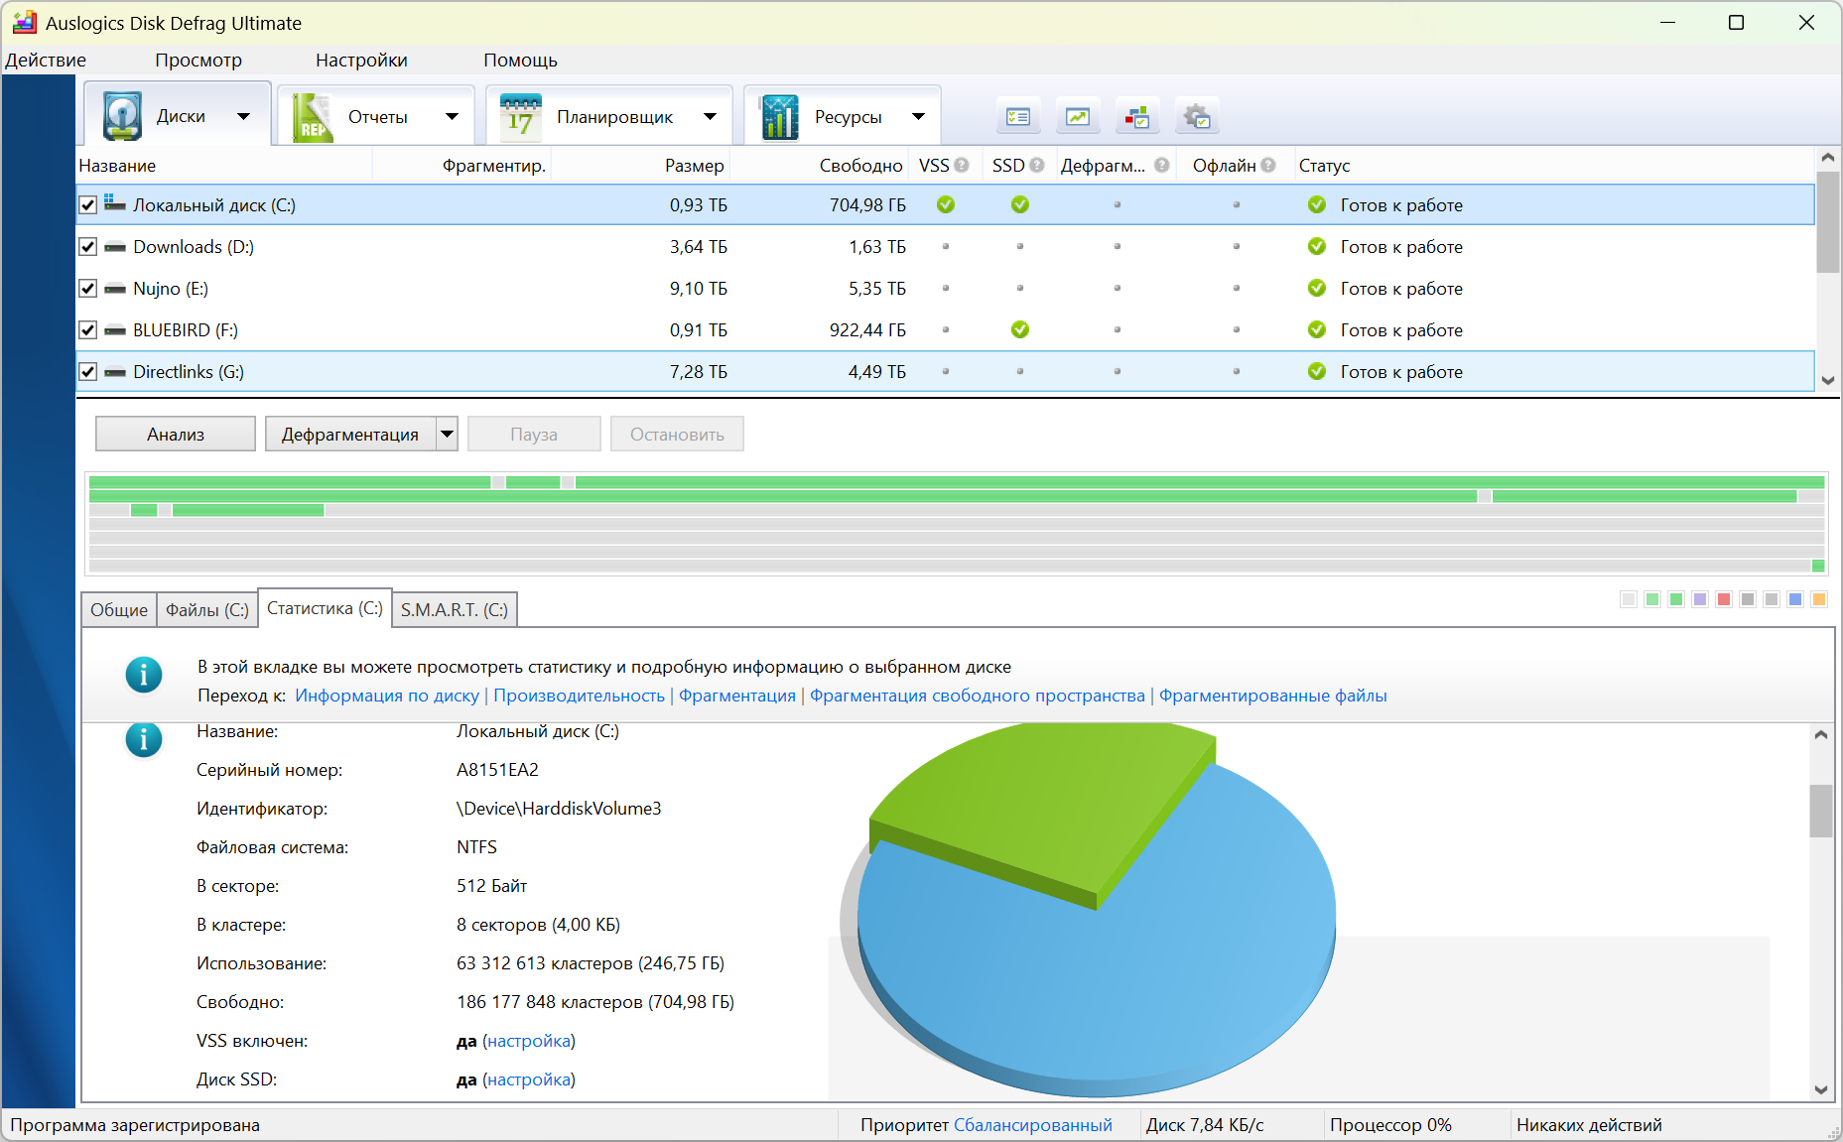Click the status checkmark icon for Downloads (D:)
Screen dimensions: 1843x1142
click(1317, 246)
